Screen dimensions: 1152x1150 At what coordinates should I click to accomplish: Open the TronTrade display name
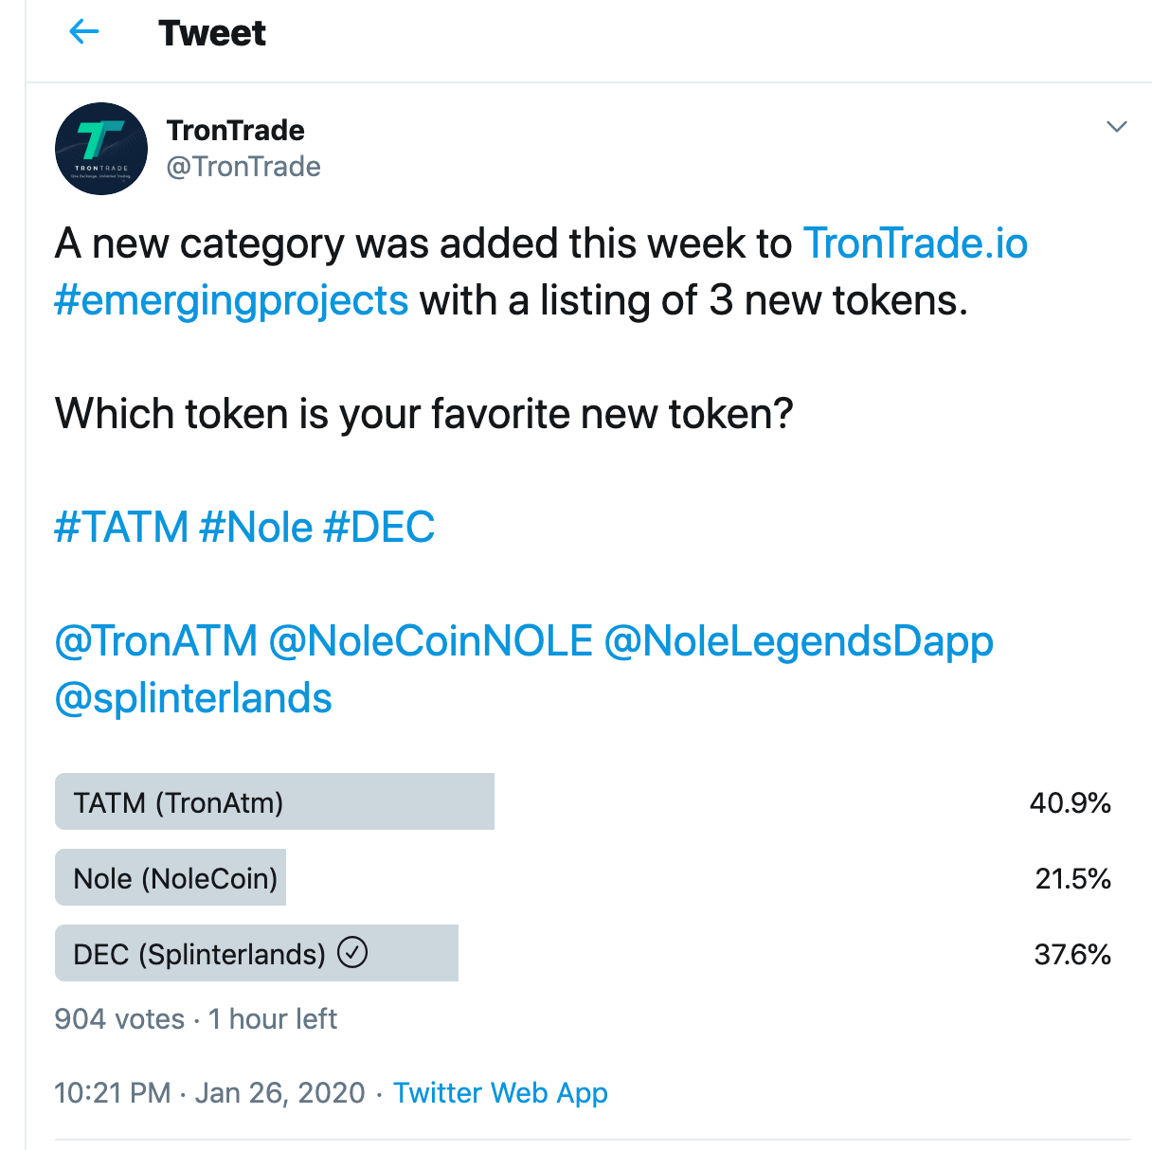tap(236, 130)
